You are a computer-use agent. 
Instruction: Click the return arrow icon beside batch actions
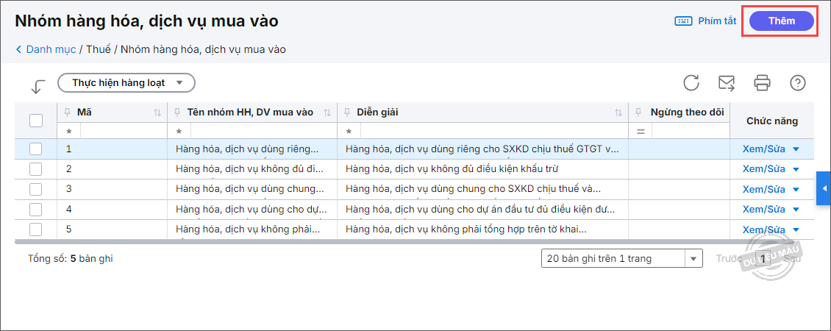(x=38, y=86)
